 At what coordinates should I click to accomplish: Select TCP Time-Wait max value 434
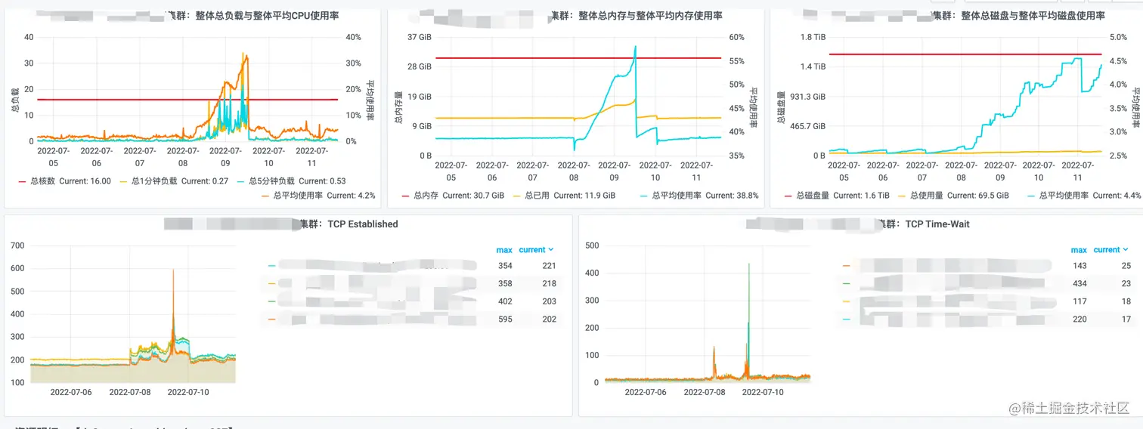pos(1079,284)
